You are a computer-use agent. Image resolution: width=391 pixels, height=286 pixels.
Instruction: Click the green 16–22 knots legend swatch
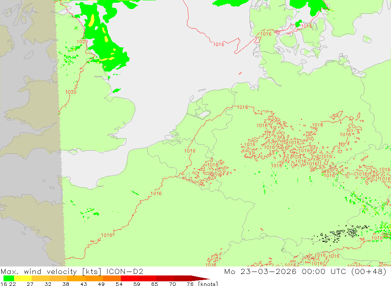pyautogui.click(x=9, y=278)
